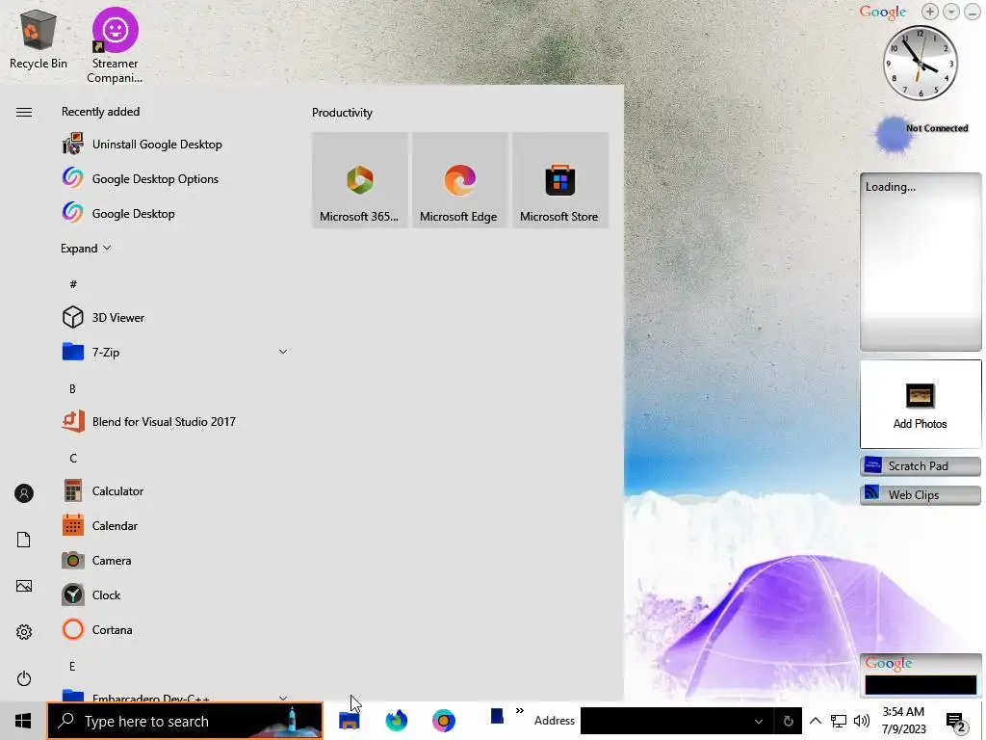Screen dimensions: 986x740
Task: Refresh the Address toolbar
Action: (x=789, y=721)
